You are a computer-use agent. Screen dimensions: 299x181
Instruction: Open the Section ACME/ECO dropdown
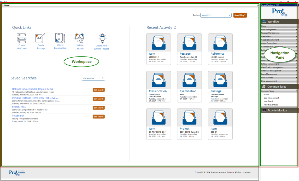point(216,15)
